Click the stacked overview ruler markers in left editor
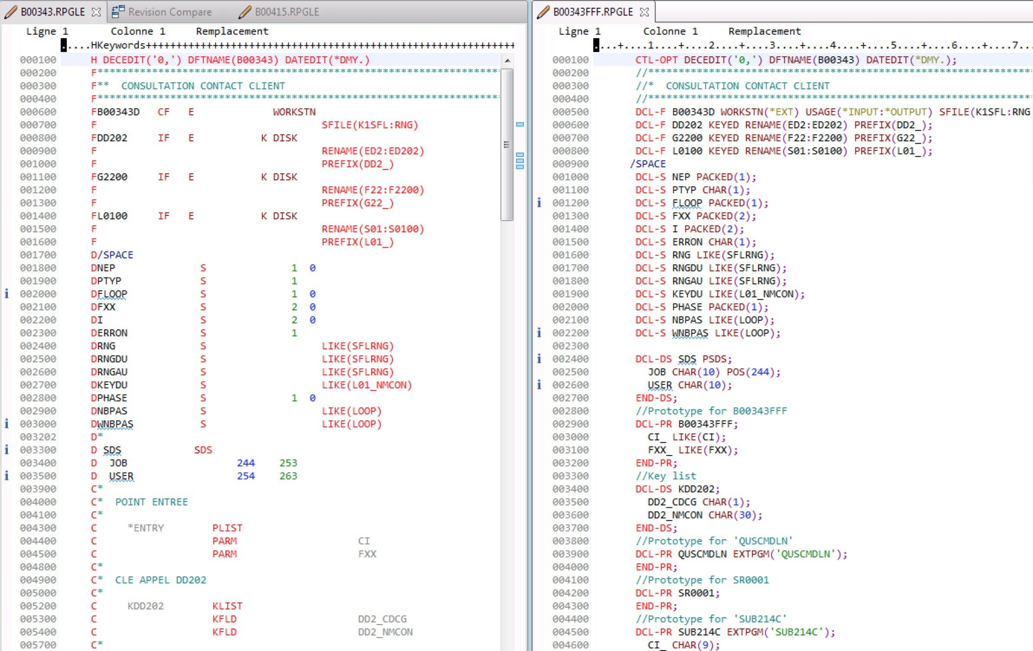Image resolution: width=1033 pixels, height=651 pixels. pos(520,160)
